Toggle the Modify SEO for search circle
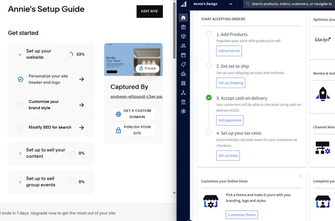Image resolution: width=335 pixels, height=221 pixels. [x=21, y=128]
